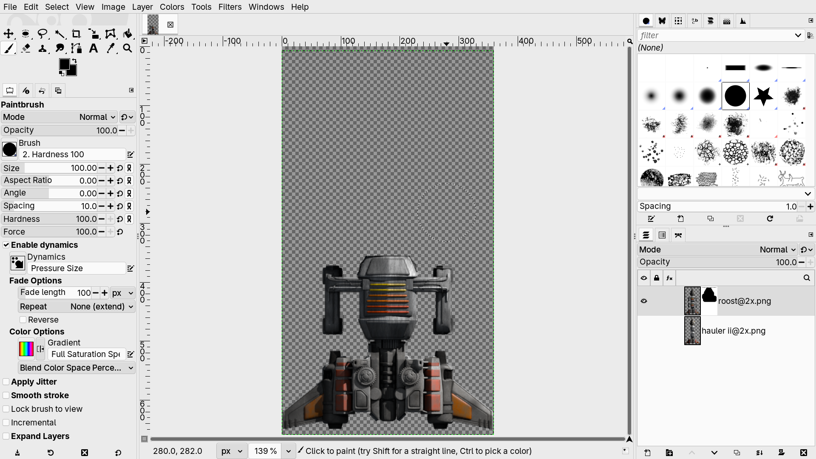Image resolution: width=816 pixels, height=459 pixels.
Task: Select the Paintbrush tool
Action: tap(8, 48)
